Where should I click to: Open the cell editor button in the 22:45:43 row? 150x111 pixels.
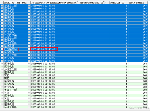click(x=29, y=49)
